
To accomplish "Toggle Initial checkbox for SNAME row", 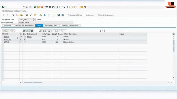I will point(25,42).
